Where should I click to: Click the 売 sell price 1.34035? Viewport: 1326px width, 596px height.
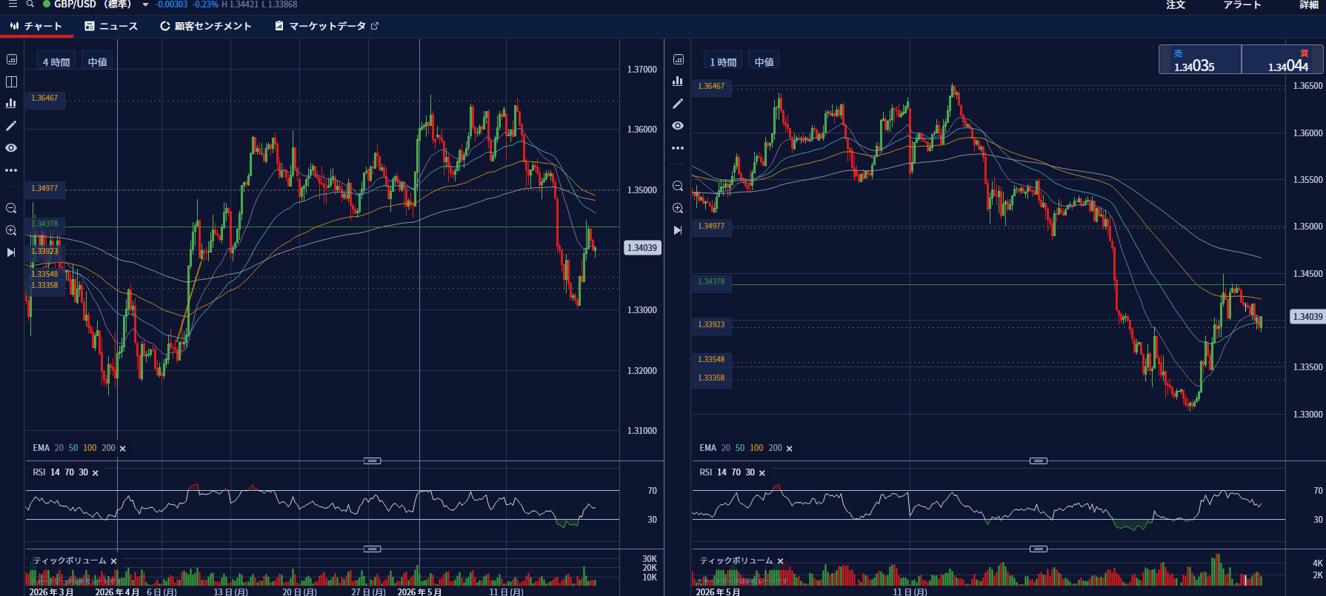pyautogui.click(x=1200, y=59)
